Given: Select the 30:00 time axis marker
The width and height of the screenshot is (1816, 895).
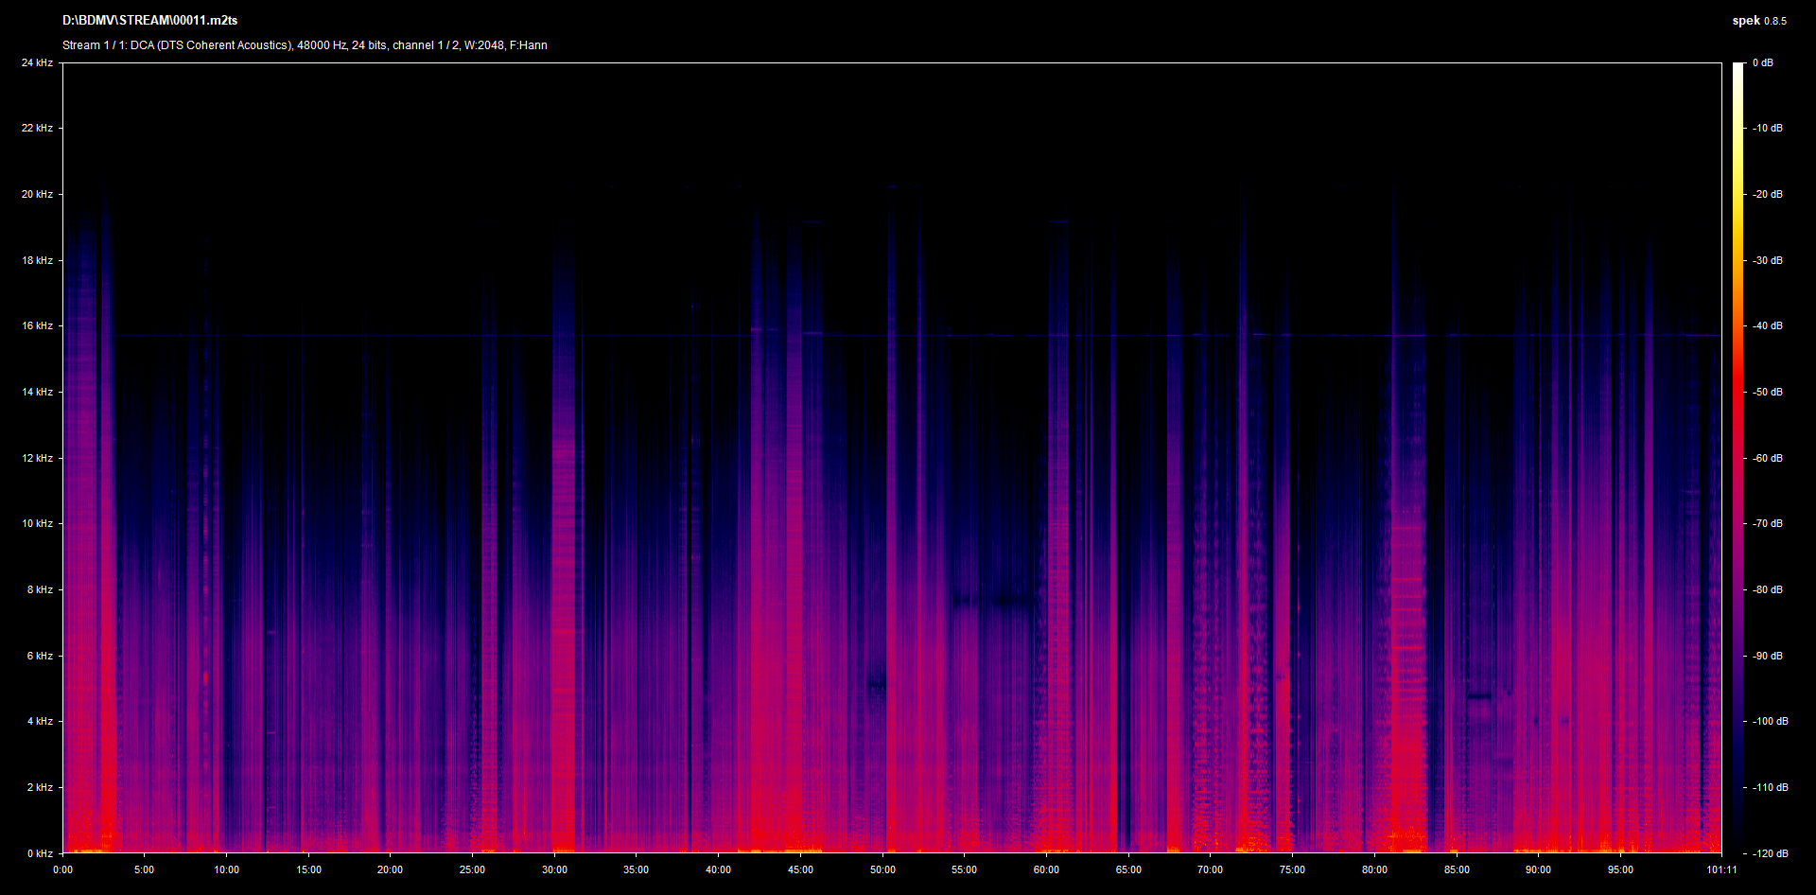Looking at the screenshot, I should click(554, 869).
